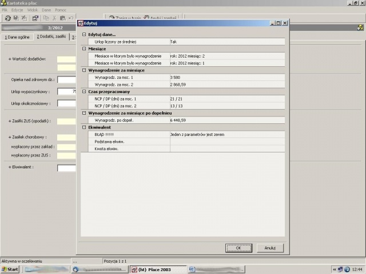The width and height of the screenshot is (366, 274).
Task: Maximize the Edytuj dialog window
Action: [279, 23]
